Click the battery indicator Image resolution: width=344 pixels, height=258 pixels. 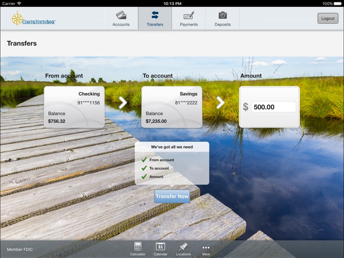(338, 4)
